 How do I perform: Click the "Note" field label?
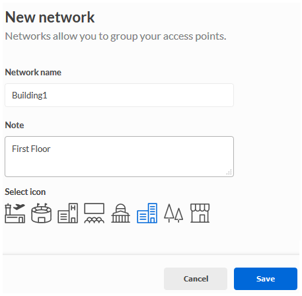click(x=15, y=125)
